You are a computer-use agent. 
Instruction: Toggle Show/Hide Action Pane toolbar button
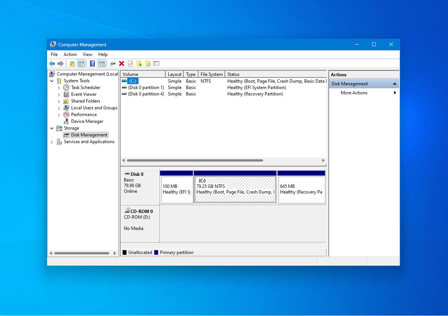pyautogui.click(x=101, y=64)
